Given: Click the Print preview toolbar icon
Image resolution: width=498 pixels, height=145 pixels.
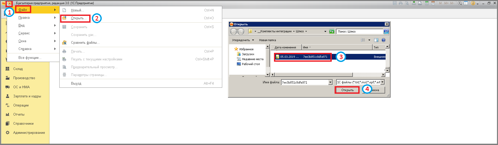Looking at the screenshot, I should (x=407, y=3).
